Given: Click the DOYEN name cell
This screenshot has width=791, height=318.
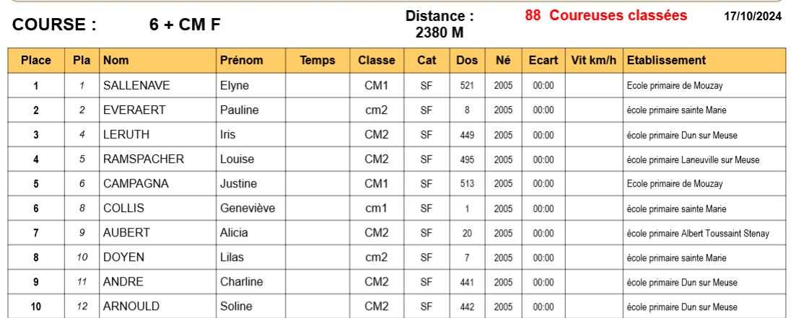Looking at the screenshot, I should click(158, 257).
